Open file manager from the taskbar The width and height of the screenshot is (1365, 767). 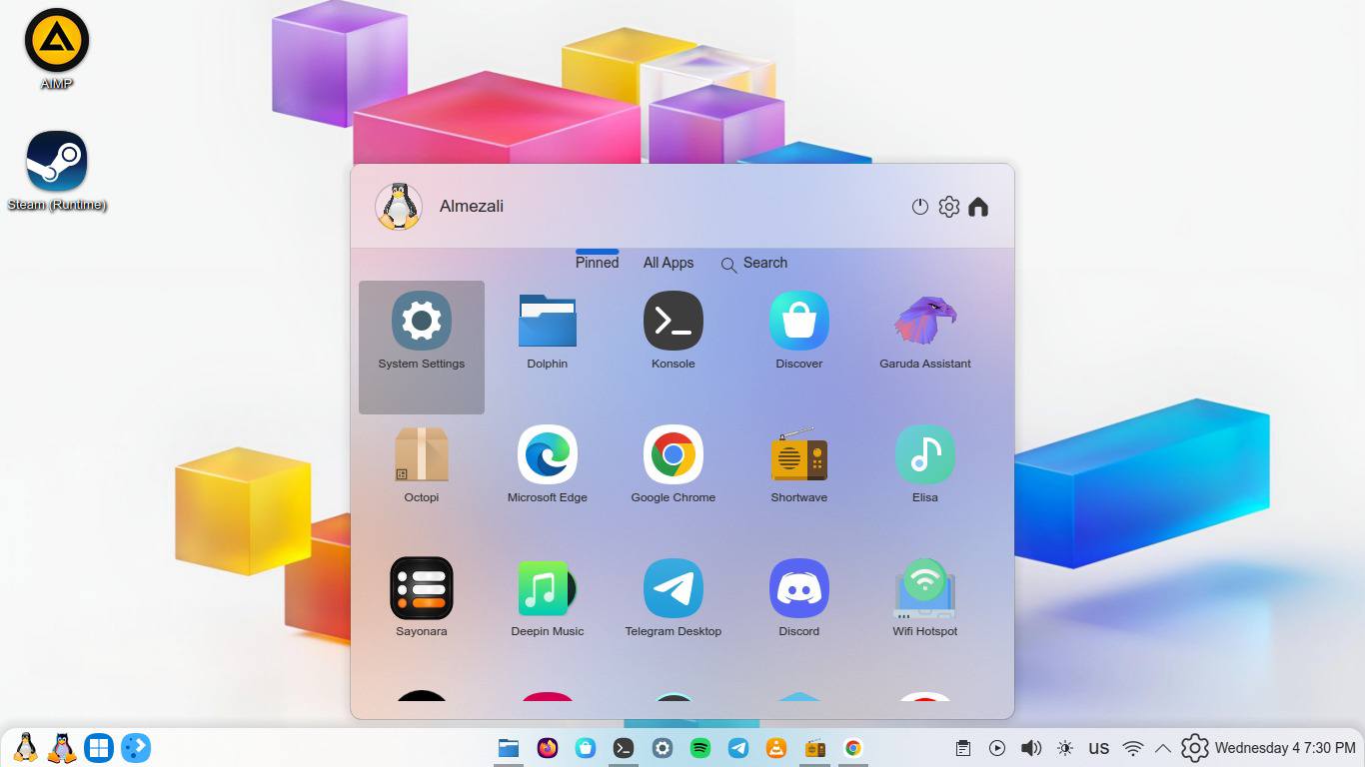click(x=509, y=748)
